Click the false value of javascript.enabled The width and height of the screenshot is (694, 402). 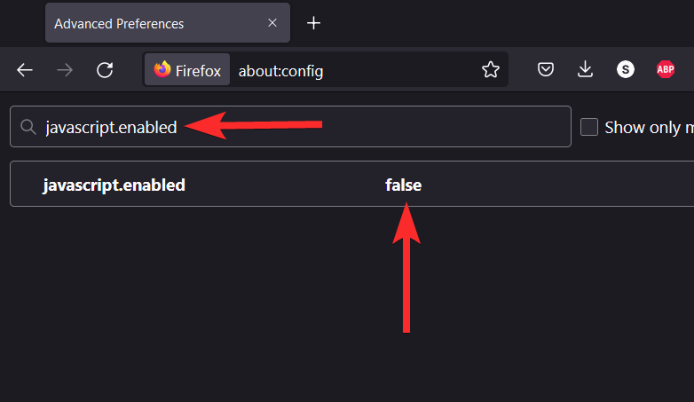click(403, 185)
